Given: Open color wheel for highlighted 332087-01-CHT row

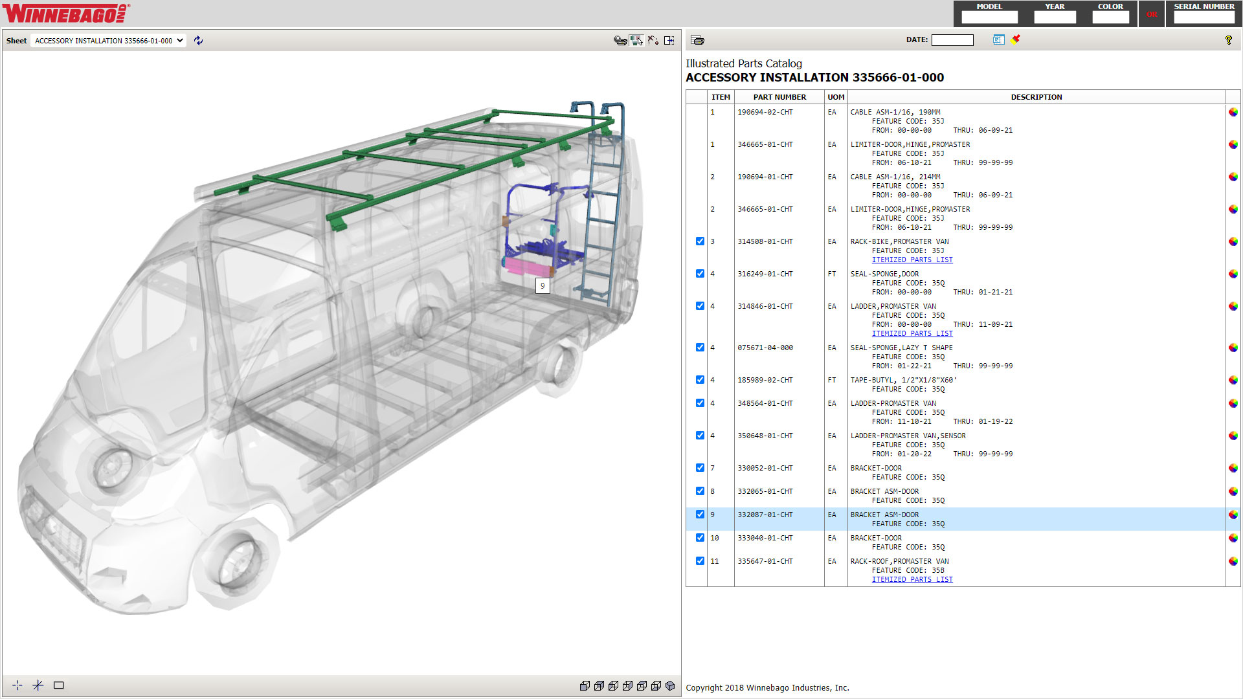Looking at the screenshot, I should 1233,515.
